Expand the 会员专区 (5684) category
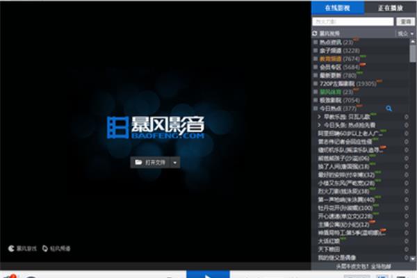Viewport: 417px width, 278px height. pos(316,67)
